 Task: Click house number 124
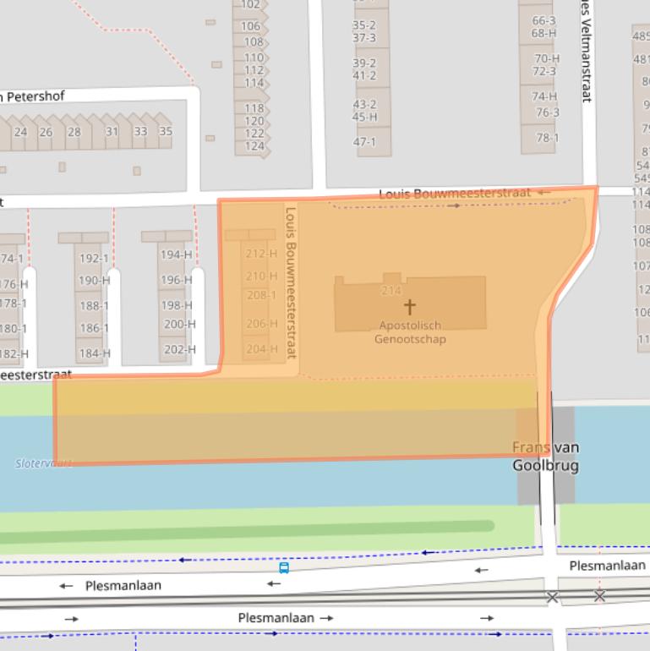(254, 146)
